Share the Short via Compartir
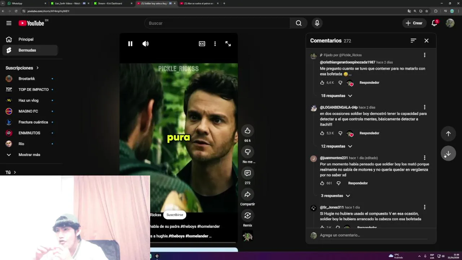 247,194
